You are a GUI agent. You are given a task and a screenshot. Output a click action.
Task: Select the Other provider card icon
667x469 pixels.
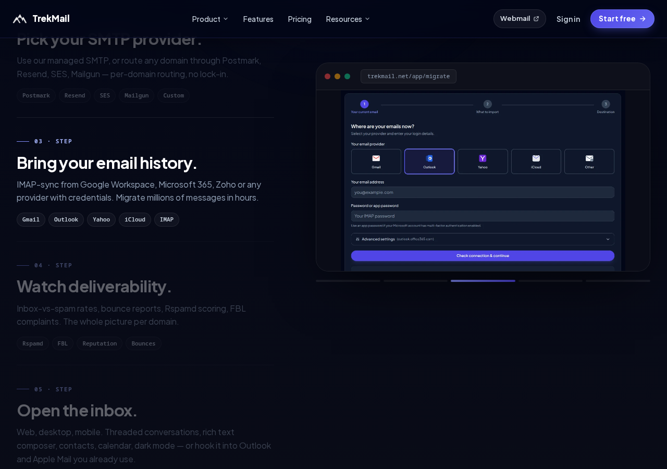coord(589,158)
